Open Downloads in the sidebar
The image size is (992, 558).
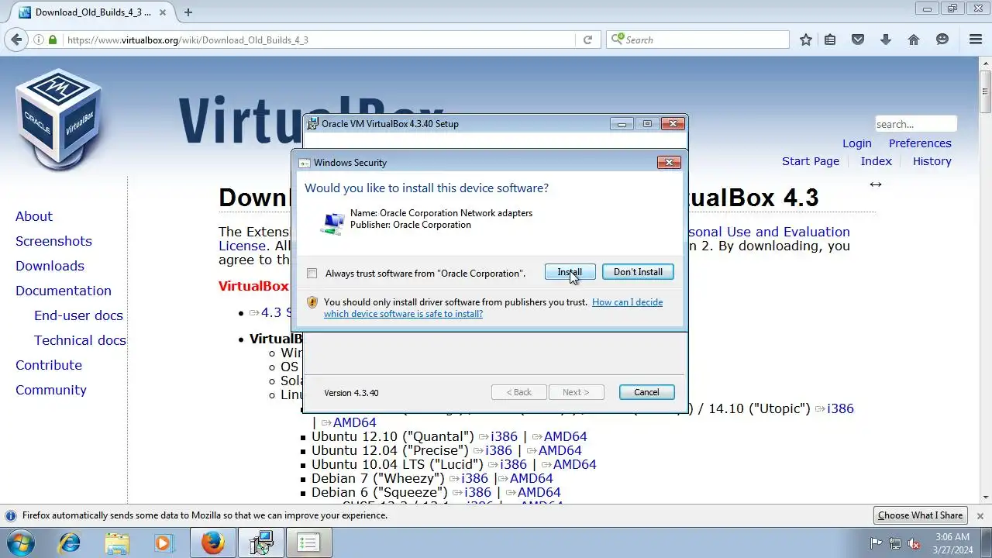click(50, 266)
